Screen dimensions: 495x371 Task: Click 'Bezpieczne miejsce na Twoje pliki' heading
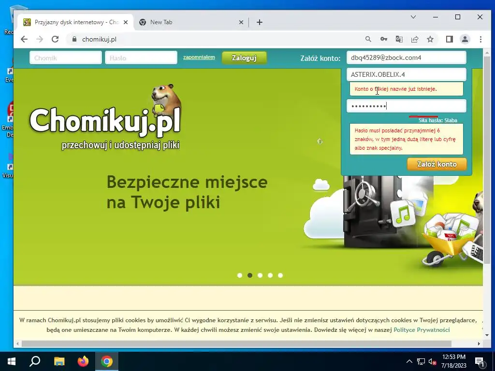click(187, 192)
